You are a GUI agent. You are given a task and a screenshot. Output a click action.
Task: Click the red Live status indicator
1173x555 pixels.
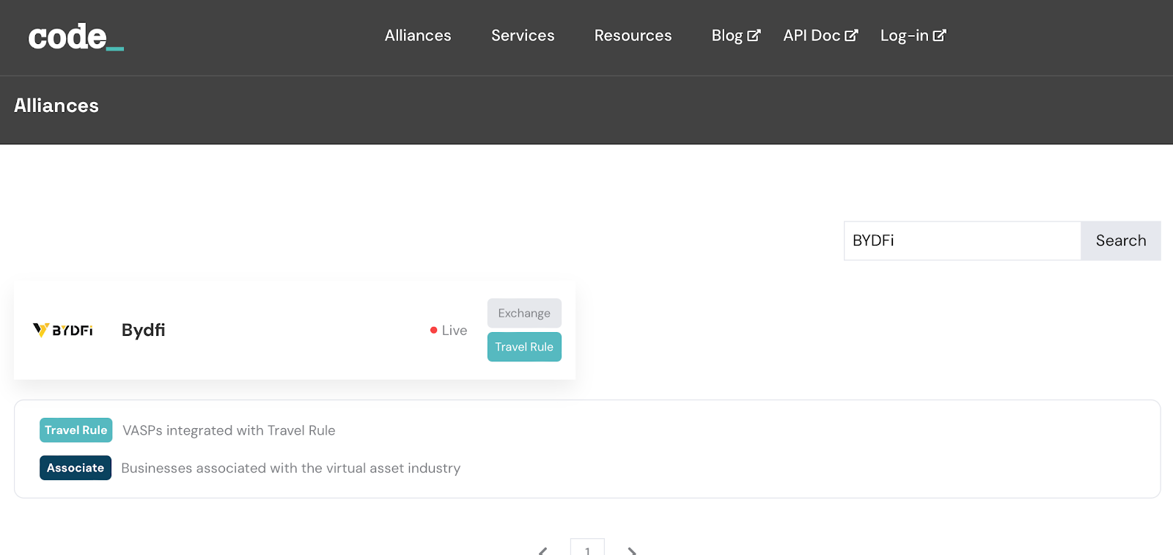(x=434, y=331)
